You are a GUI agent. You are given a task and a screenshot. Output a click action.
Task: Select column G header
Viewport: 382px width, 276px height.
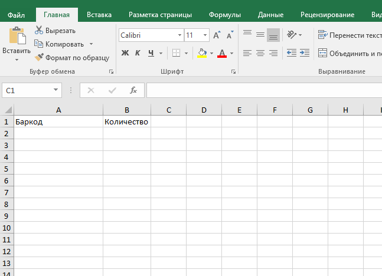[x=310, y=110]
